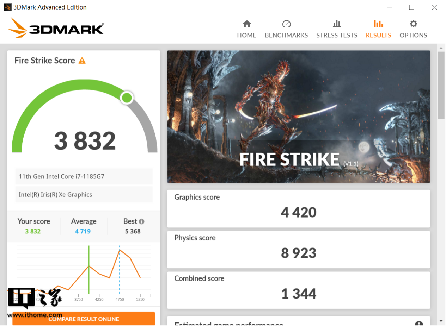Click the Combined score panel
This screenshot has height=326, width=446.
(298, 290)
